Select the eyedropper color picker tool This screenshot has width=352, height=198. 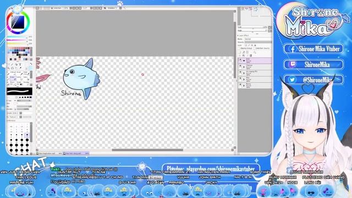click(20, 68)
